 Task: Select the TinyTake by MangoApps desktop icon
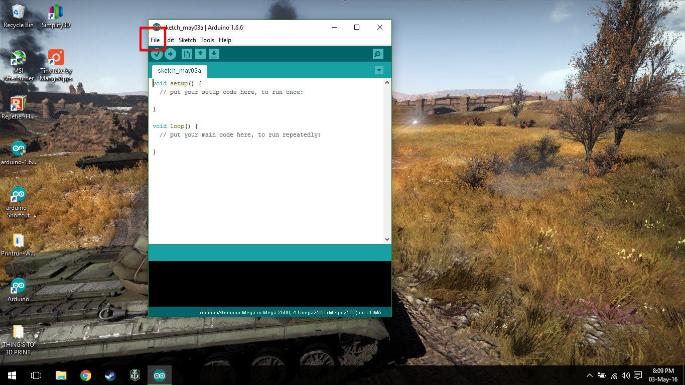[56, 66]
